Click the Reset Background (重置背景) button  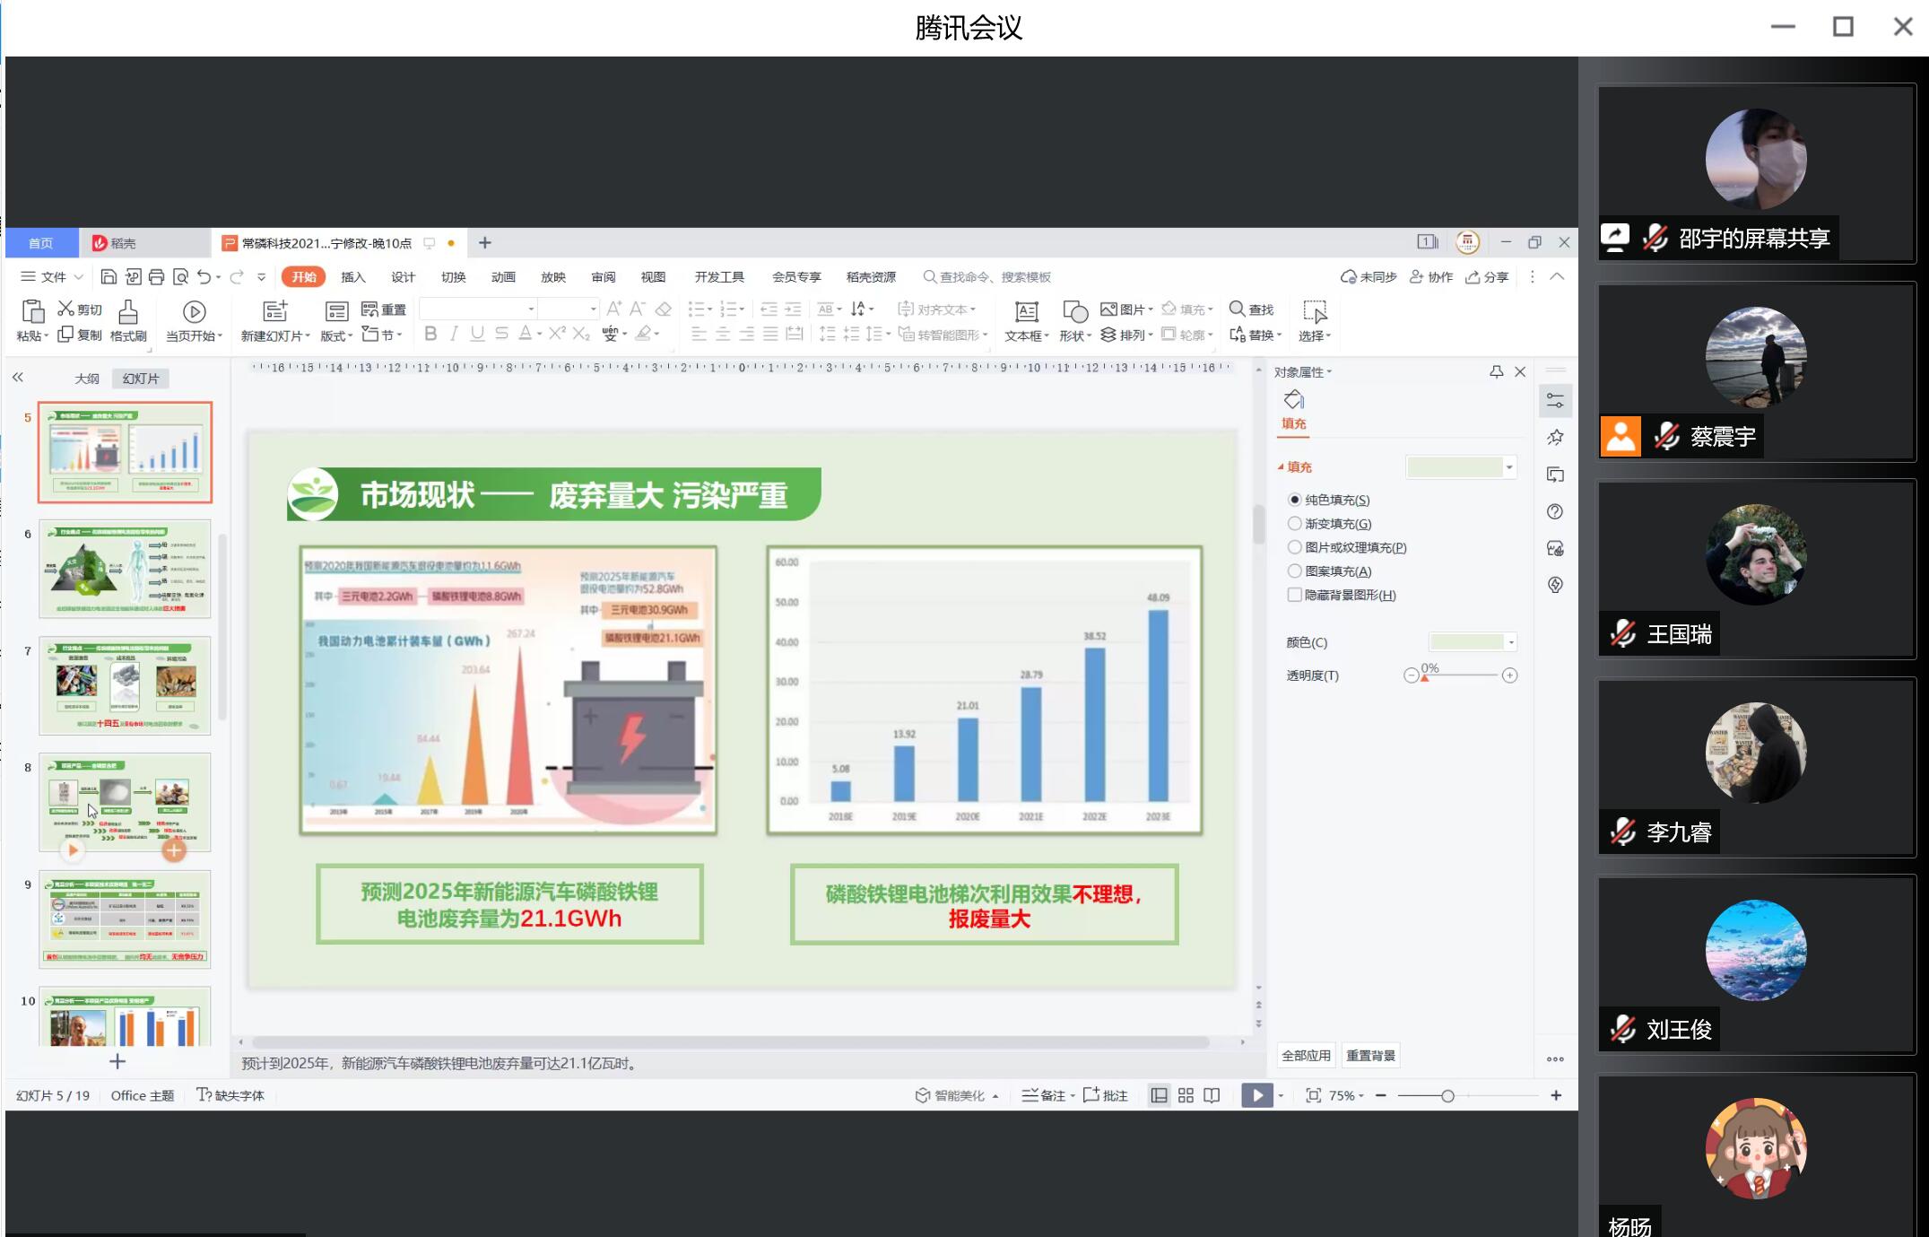(x=1370, y=1056)
